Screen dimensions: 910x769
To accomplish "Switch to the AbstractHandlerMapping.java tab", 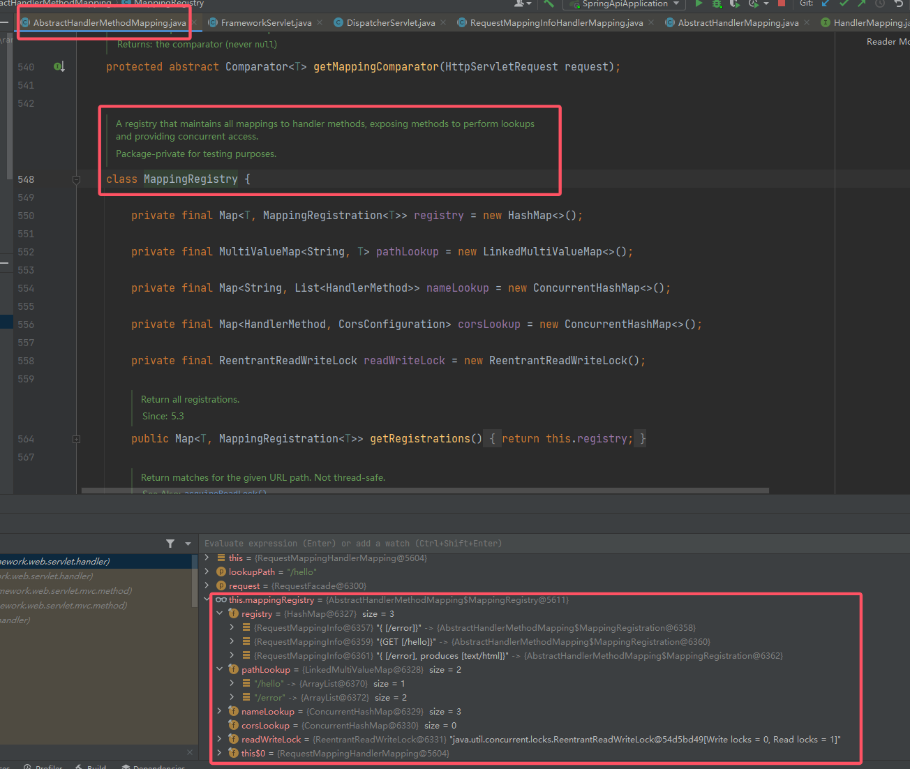I will click(x=738, y=23).
